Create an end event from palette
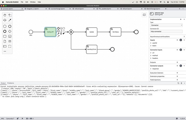 5,31
